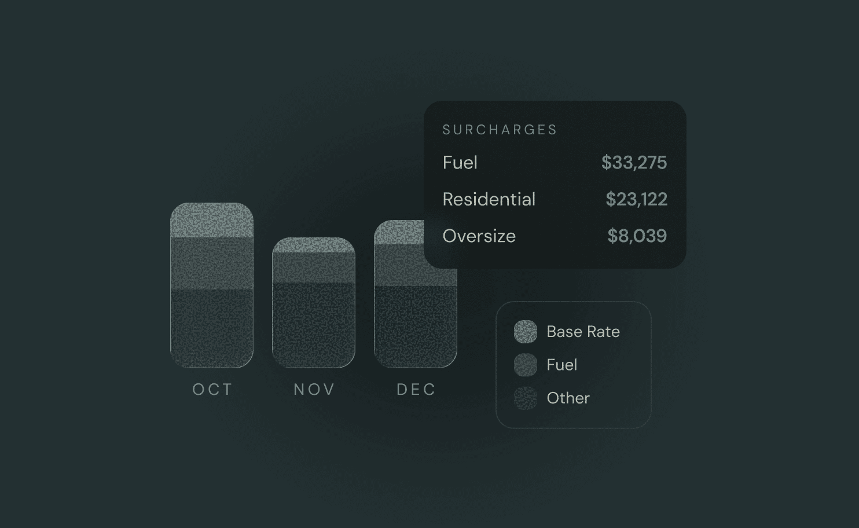Click the Base Rate legend swatch
The width and height of the screenshot is (859, 528).
point(526,332)
